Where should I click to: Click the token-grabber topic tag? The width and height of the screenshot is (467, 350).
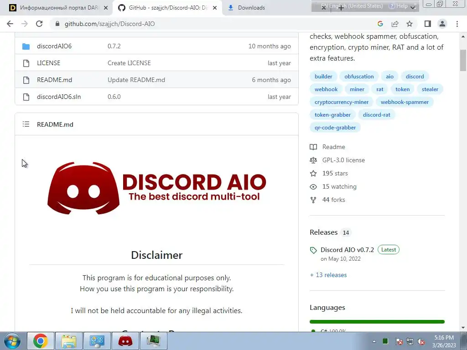pos(332,115)
